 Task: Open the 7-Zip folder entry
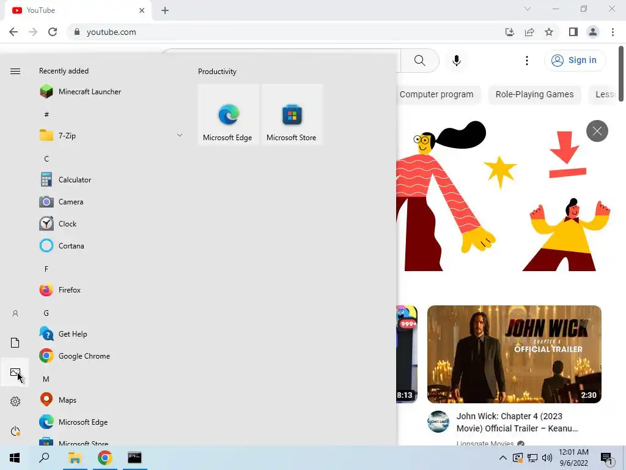point(111,135)
